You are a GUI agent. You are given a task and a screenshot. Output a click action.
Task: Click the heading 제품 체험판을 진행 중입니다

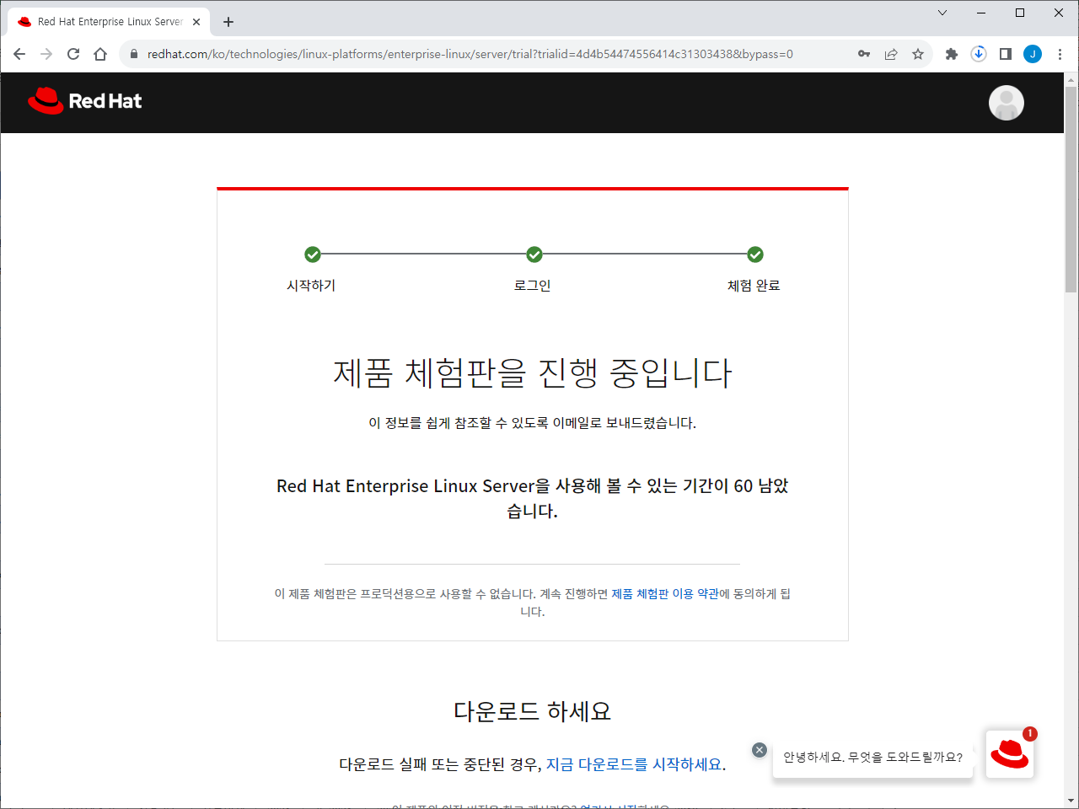click(533, 372)
